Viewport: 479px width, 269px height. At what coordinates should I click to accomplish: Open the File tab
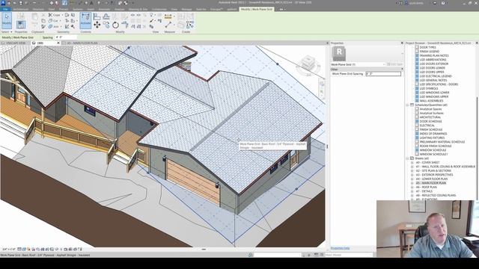point(5,9)
